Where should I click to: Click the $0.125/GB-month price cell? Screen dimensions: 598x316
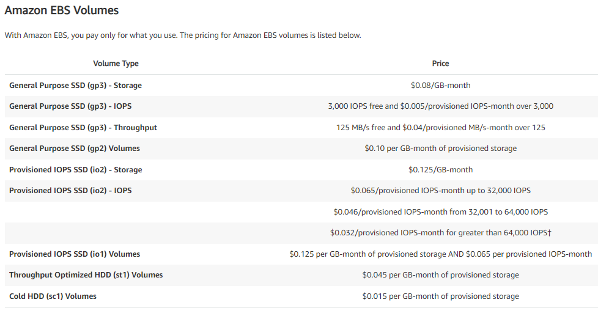click(440, 170)
